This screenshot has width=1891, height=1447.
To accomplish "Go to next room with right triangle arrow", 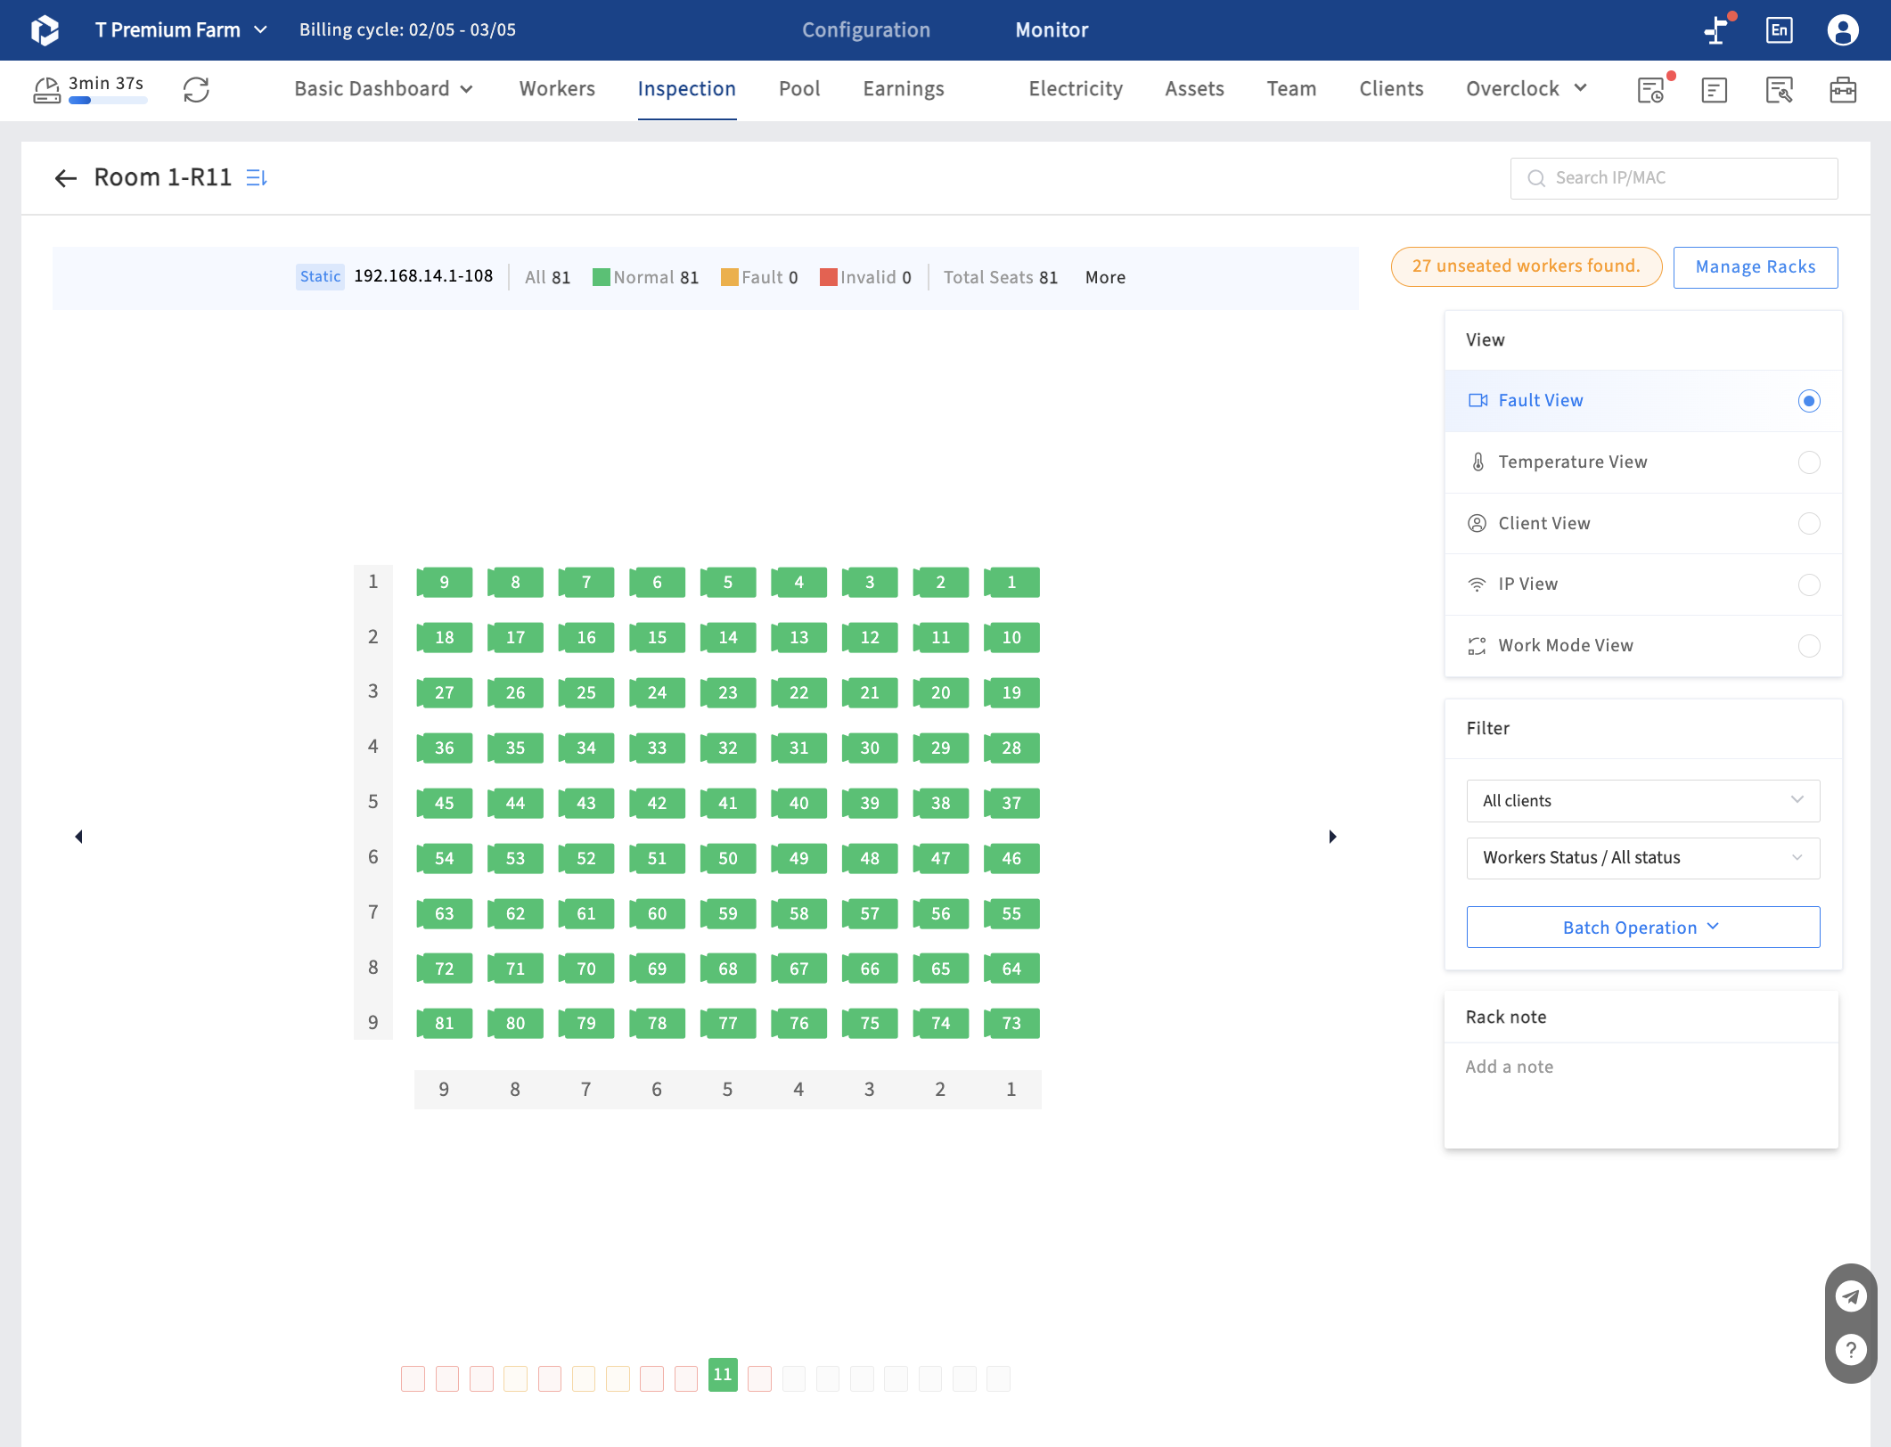I will coord(1332,837).
